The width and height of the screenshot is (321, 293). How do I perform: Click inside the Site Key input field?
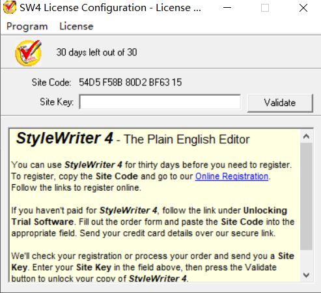tap(160, 102)
